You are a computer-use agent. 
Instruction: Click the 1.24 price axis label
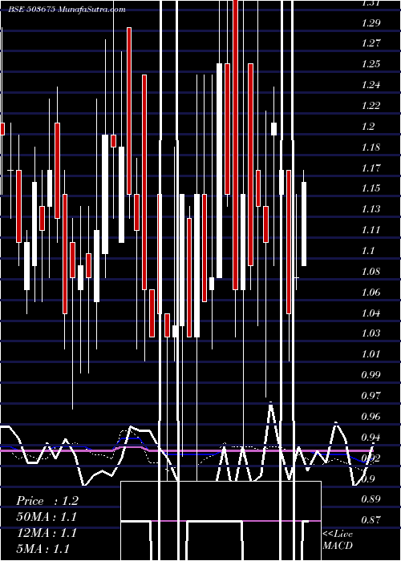point(371,85)
